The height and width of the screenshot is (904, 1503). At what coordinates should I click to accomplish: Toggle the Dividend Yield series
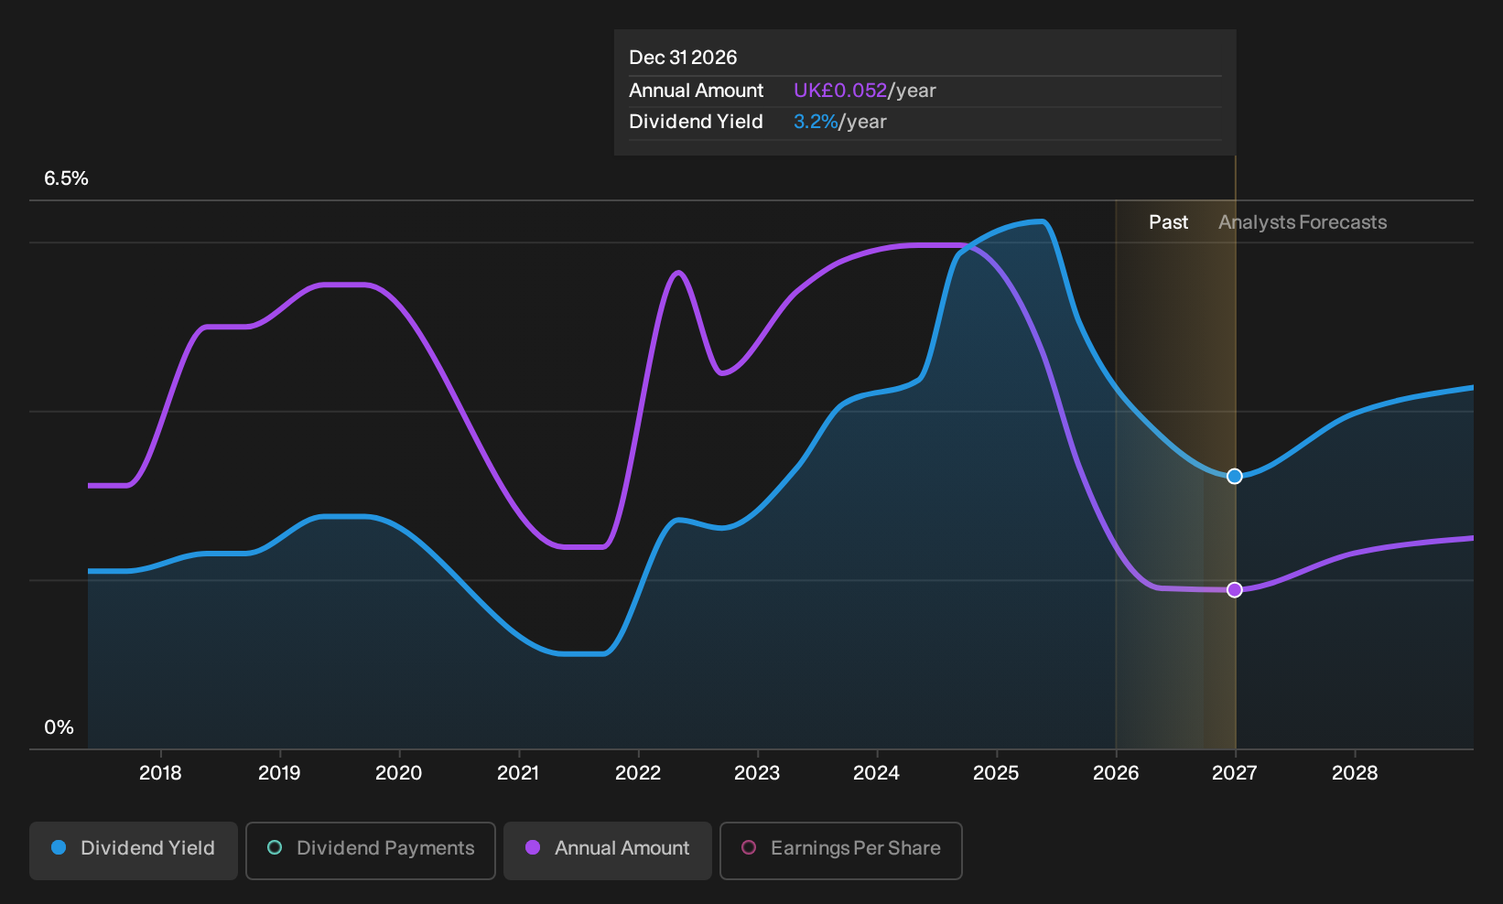(x=134, y=851)
